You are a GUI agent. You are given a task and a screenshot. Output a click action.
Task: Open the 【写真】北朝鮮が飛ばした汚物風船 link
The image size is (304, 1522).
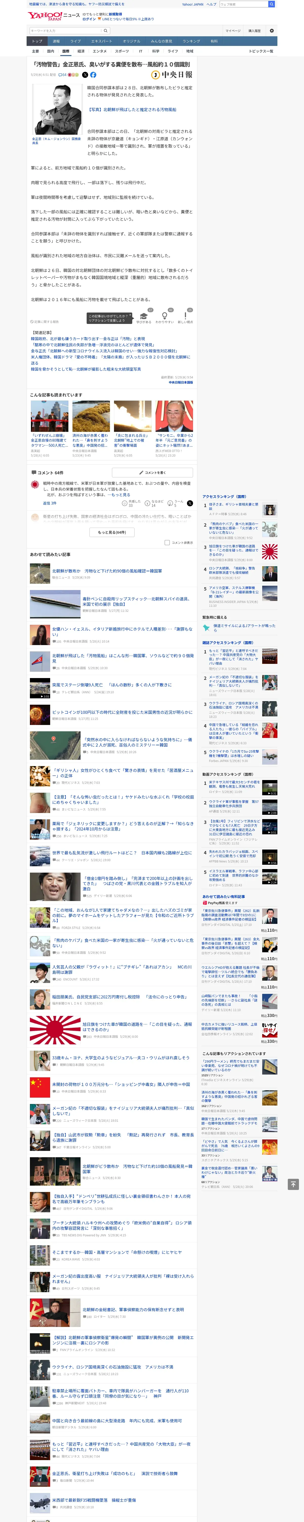click(132, 109)
